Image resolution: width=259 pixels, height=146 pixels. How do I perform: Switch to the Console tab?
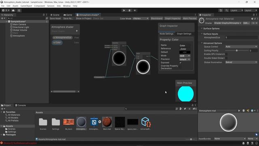21,105
